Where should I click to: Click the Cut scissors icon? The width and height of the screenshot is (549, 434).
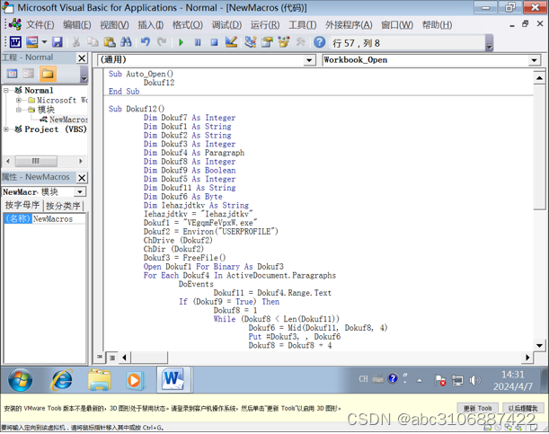point(76,42)
